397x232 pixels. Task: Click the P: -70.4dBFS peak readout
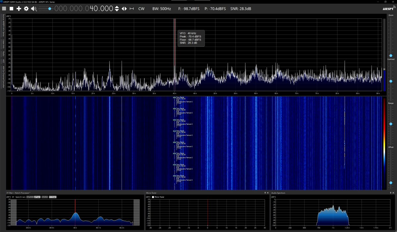(x=215, y=9)
